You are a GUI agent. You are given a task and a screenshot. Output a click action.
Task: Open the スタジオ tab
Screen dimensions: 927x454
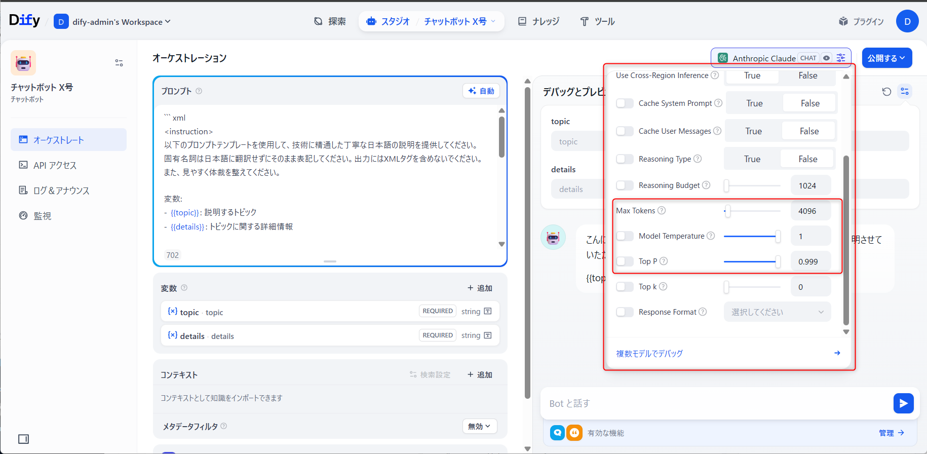tap(389, 21)
